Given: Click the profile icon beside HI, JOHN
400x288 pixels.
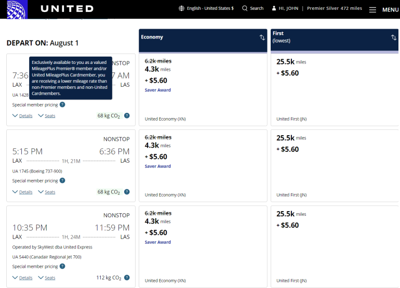Looking at the screenshot, I should 274,8.
